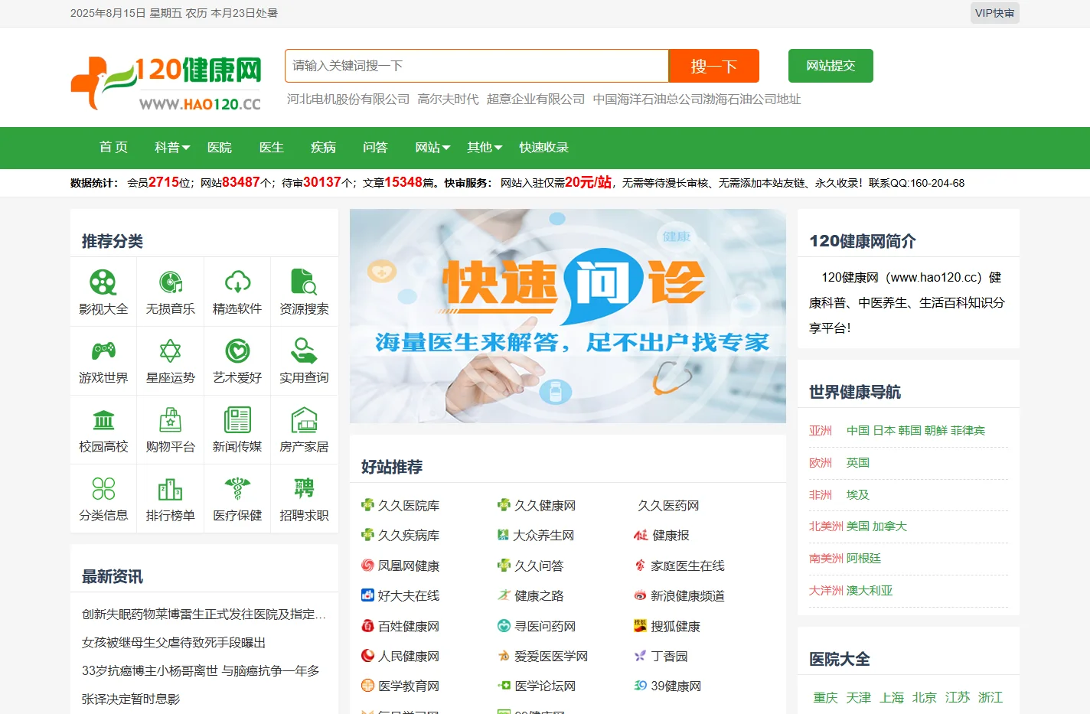Click the 人民健康网 favicon
The height and width of the screenshot is (714, 1090).
tap(367, 656)
